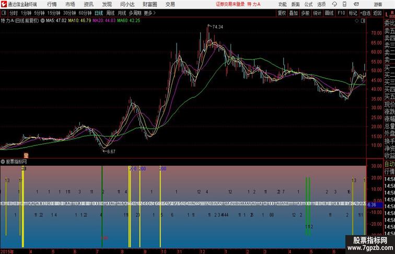395x254 pixels.
Task: Click the 多股 multi-stock button
Action: (x=305, y=13)
